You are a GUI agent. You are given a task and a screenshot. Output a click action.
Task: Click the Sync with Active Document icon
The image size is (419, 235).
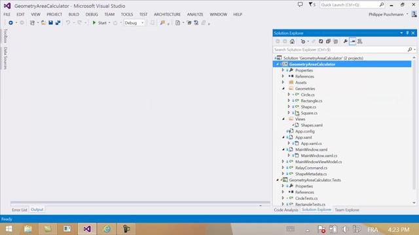coord(314,41)
